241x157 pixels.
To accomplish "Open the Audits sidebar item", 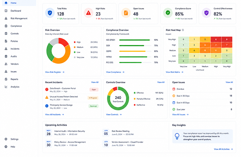I will click(x=14, y=56).
